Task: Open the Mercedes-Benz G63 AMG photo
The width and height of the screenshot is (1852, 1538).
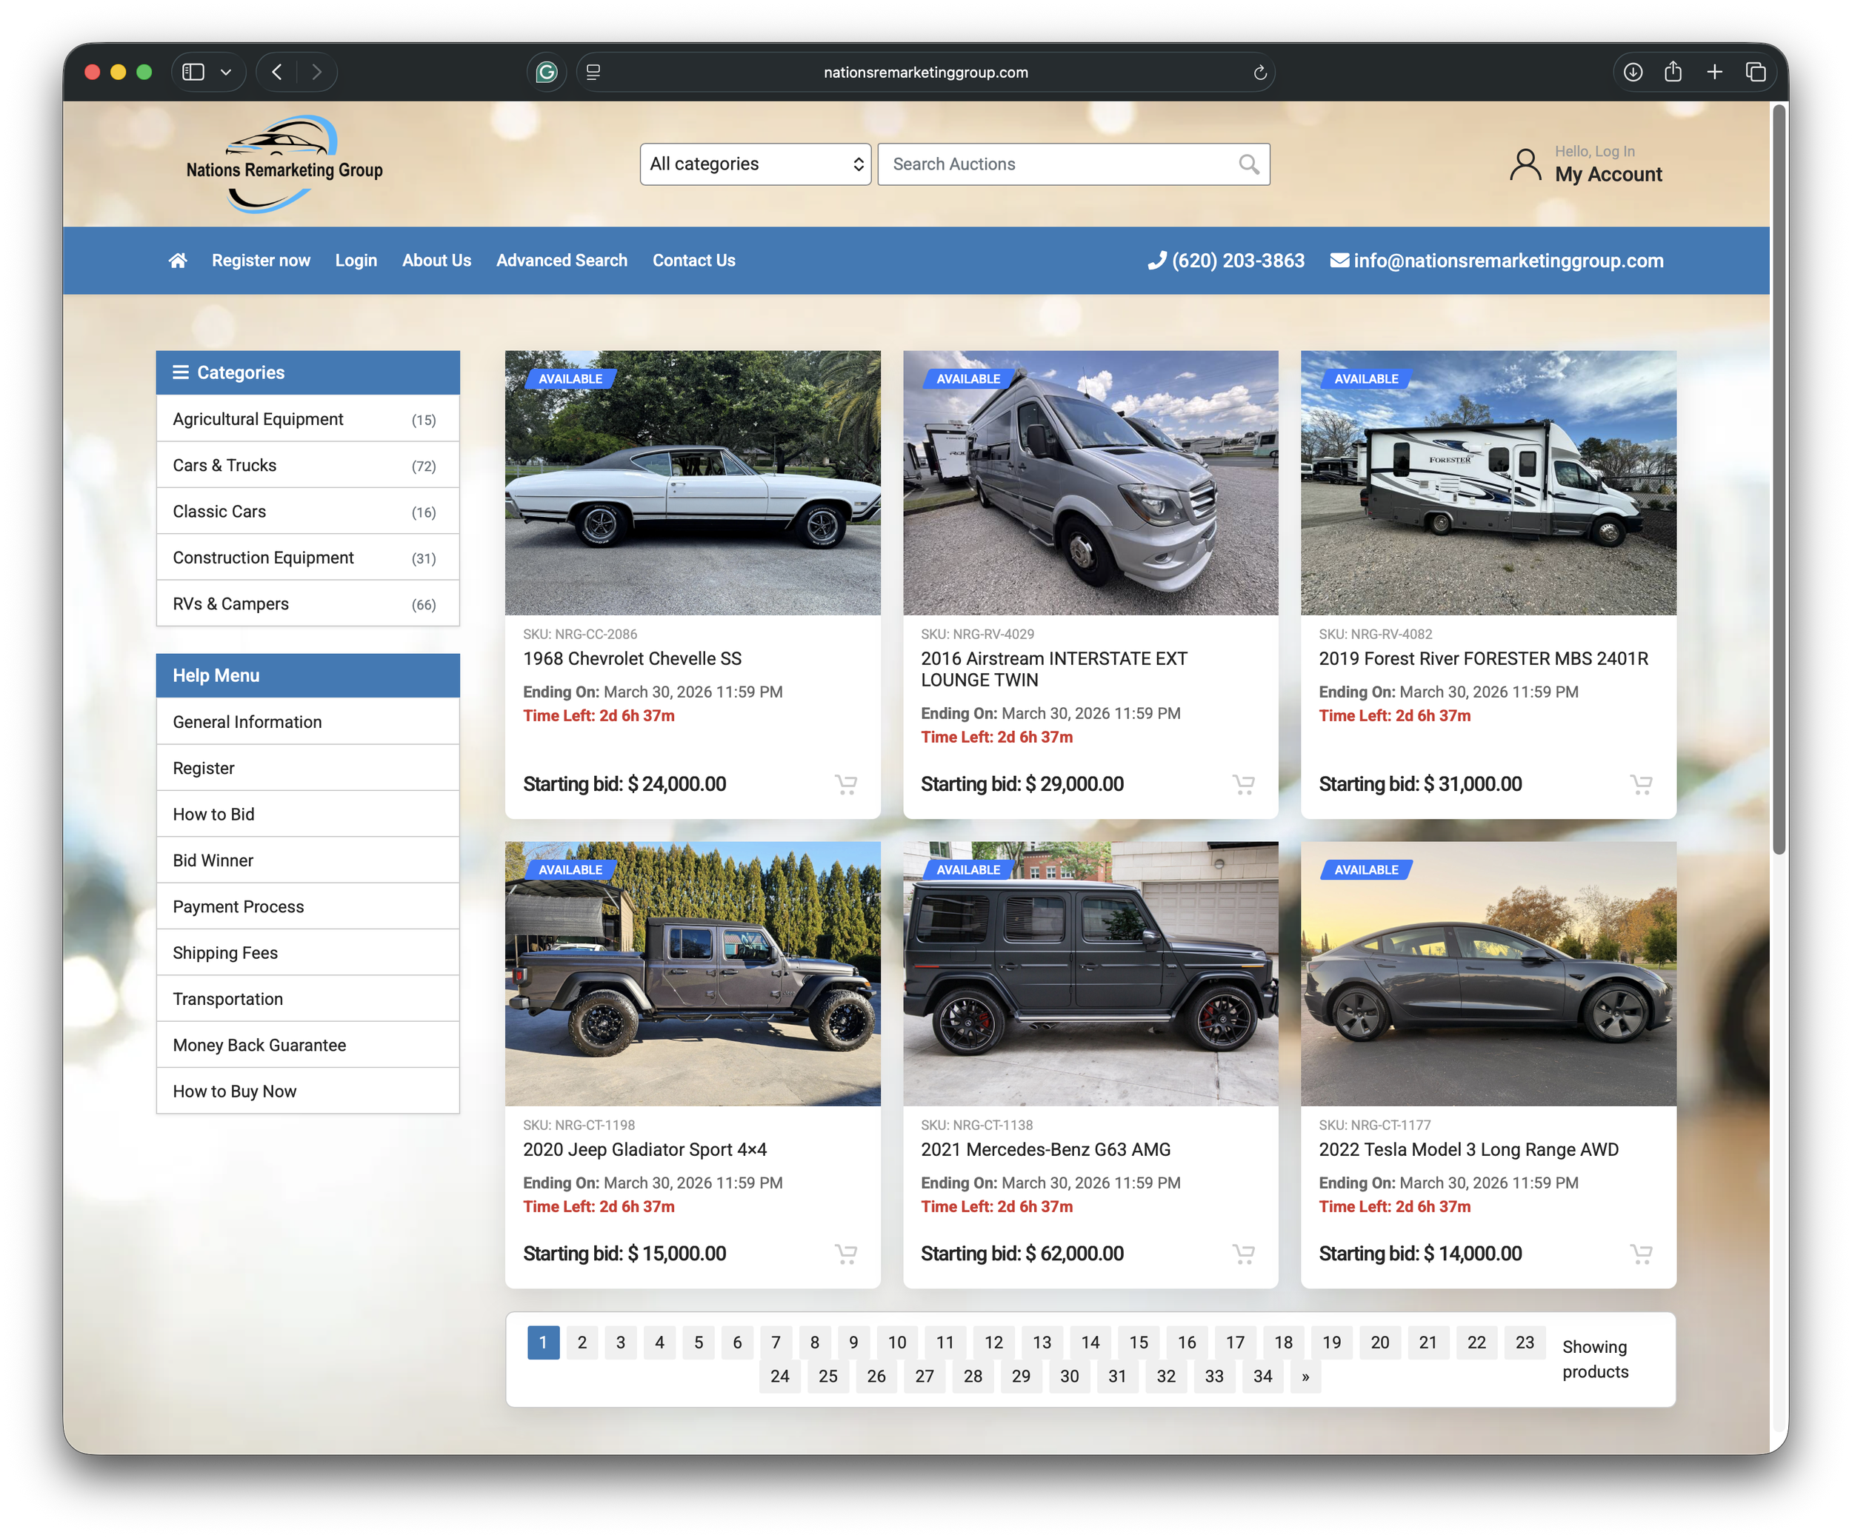Action: coord(1090,974)
